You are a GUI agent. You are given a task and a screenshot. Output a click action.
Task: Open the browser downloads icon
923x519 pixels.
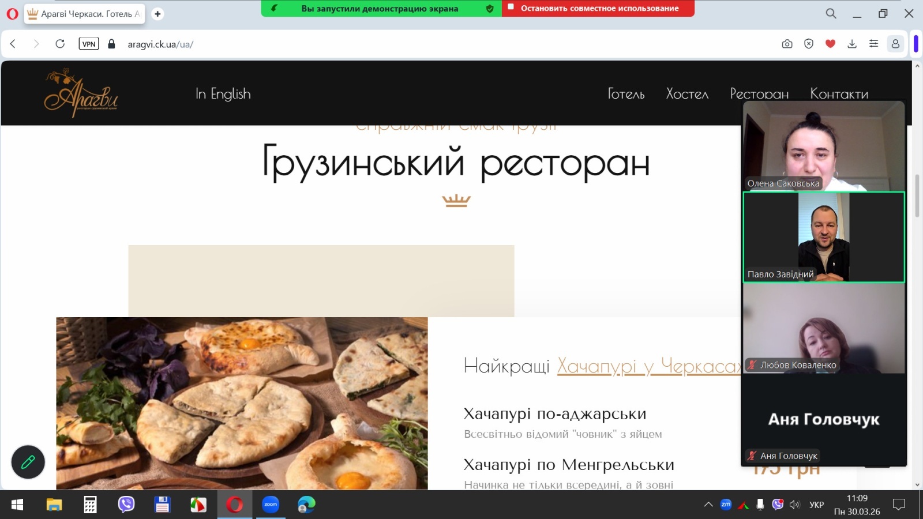tap(852, 44)
